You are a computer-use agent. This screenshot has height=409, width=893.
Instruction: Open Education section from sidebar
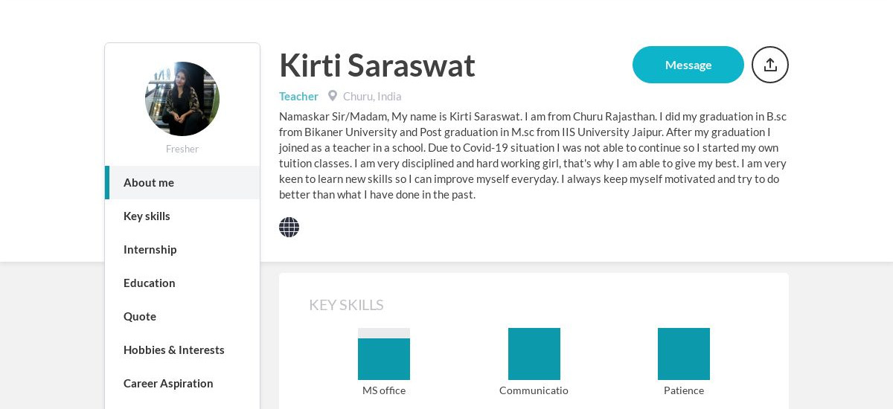point(182,283)
